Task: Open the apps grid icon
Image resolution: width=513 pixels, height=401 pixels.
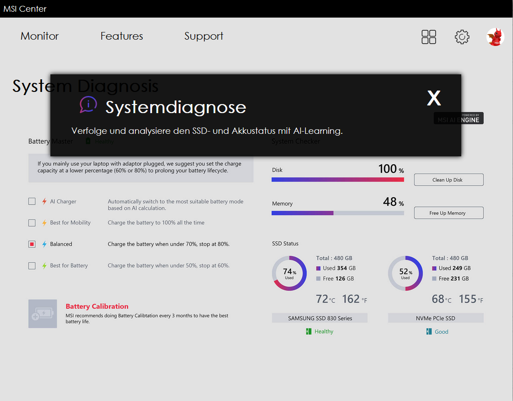Action: (x=428, y=36)
